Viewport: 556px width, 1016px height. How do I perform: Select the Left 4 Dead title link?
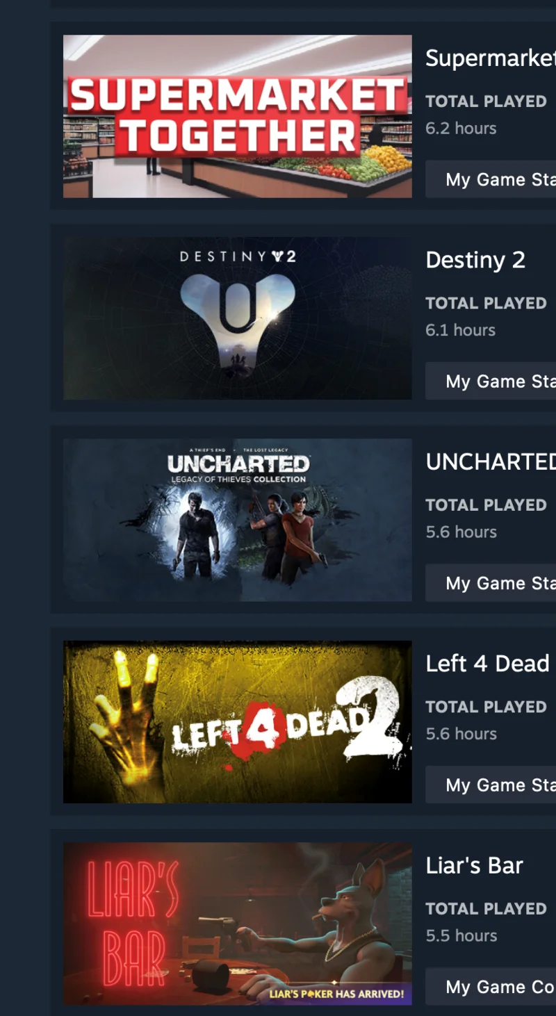488,664
